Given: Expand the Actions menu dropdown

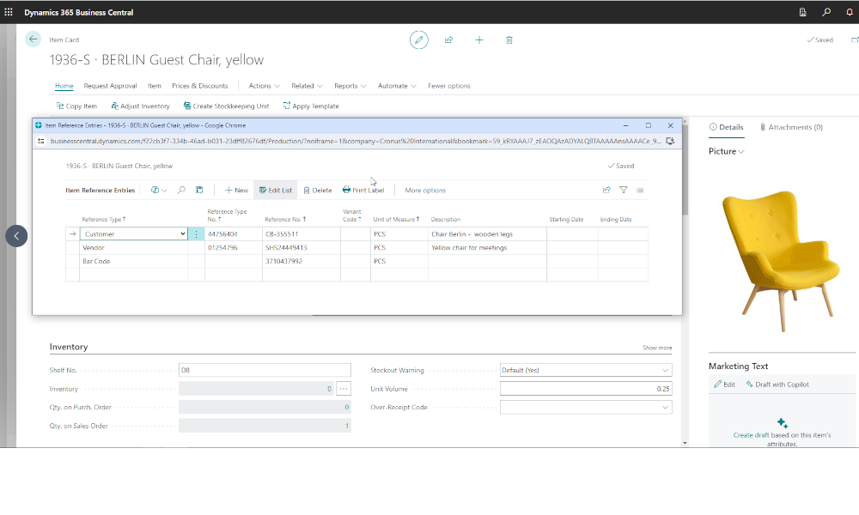Looking at the screenshot, I should (x=264, y=86).
